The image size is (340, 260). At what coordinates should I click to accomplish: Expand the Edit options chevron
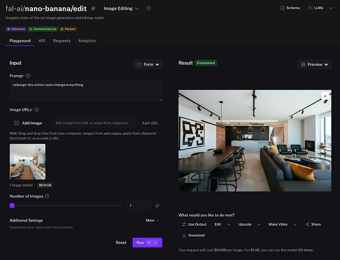pos(229,224)
